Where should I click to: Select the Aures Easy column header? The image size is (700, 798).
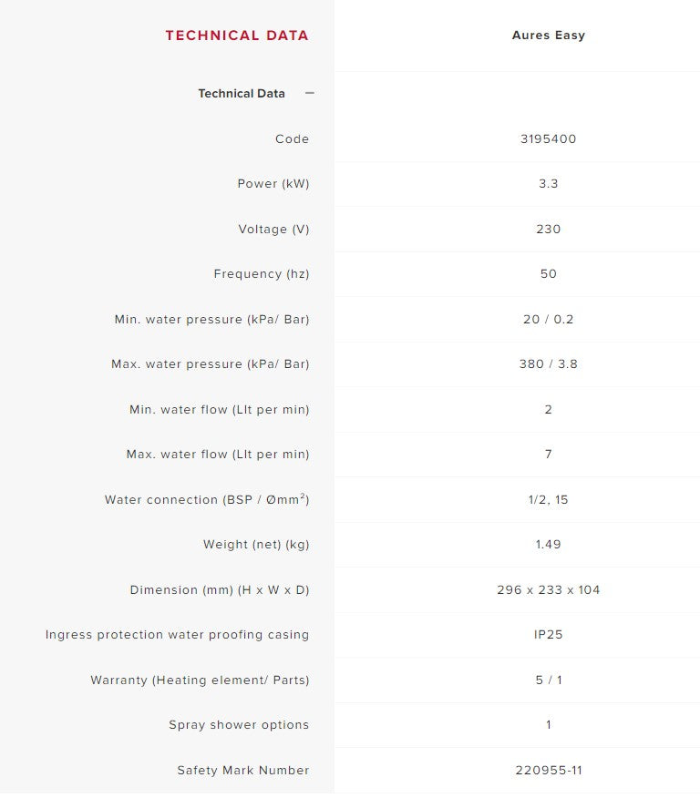point(549,36)
